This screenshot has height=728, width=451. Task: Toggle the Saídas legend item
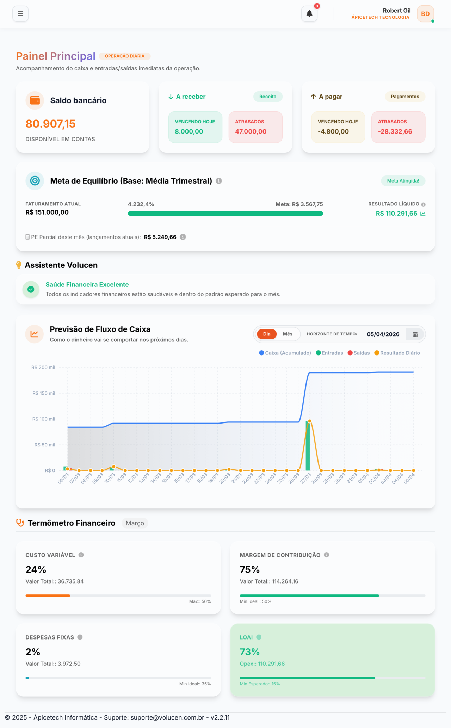pos(359,353)
